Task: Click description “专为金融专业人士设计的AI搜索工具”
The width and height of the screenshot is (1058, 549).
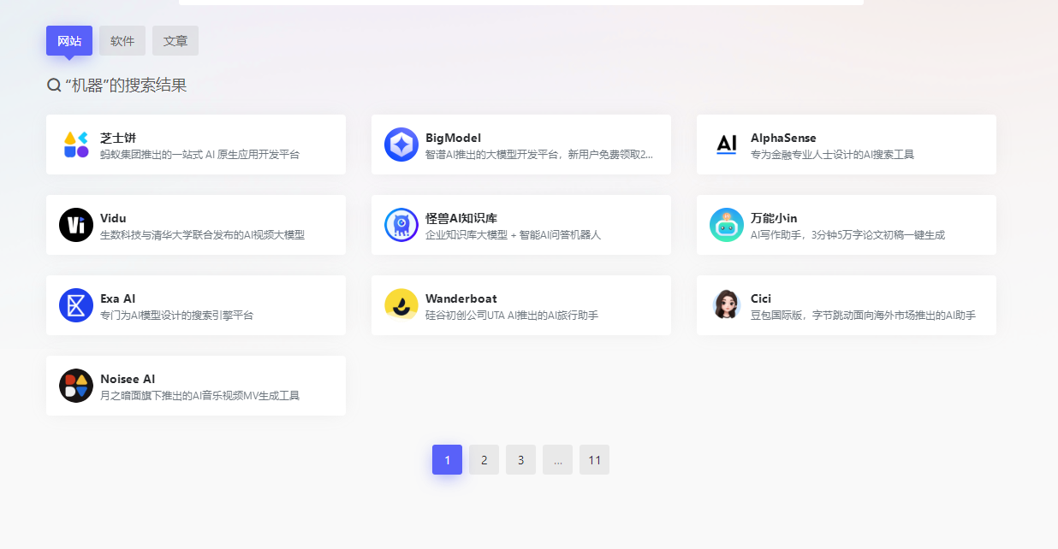Action: point(832,155)
